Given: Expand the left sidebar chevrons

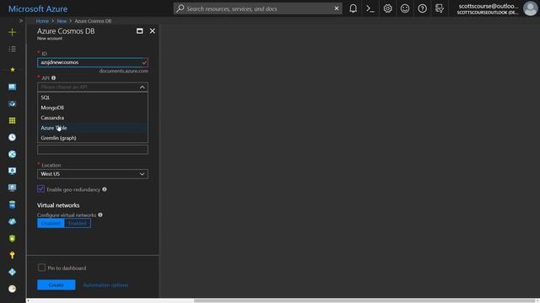Looking at the screenshot, I should coord(21,20).
